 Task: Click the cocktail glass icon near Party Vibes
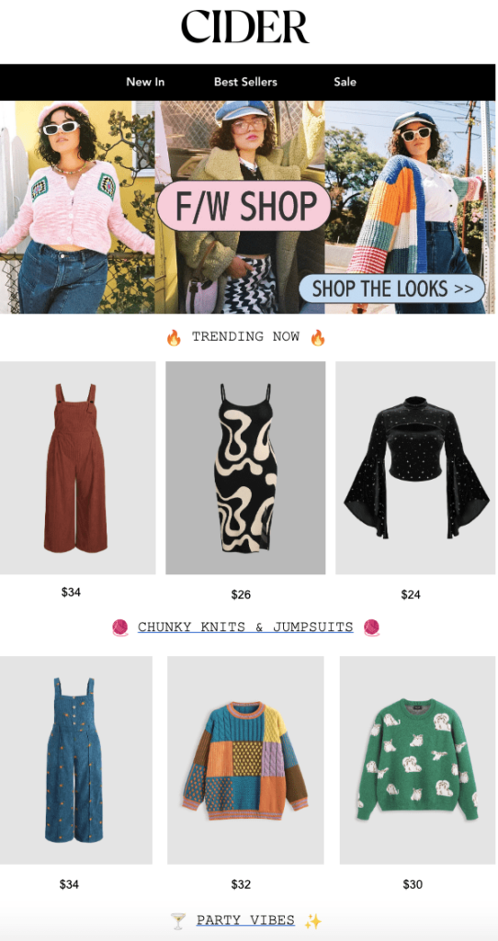[178, 921]
